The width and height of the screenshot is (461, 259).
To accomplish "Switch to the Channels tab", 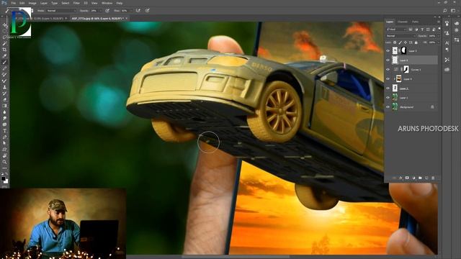I will tap(403, 22).
